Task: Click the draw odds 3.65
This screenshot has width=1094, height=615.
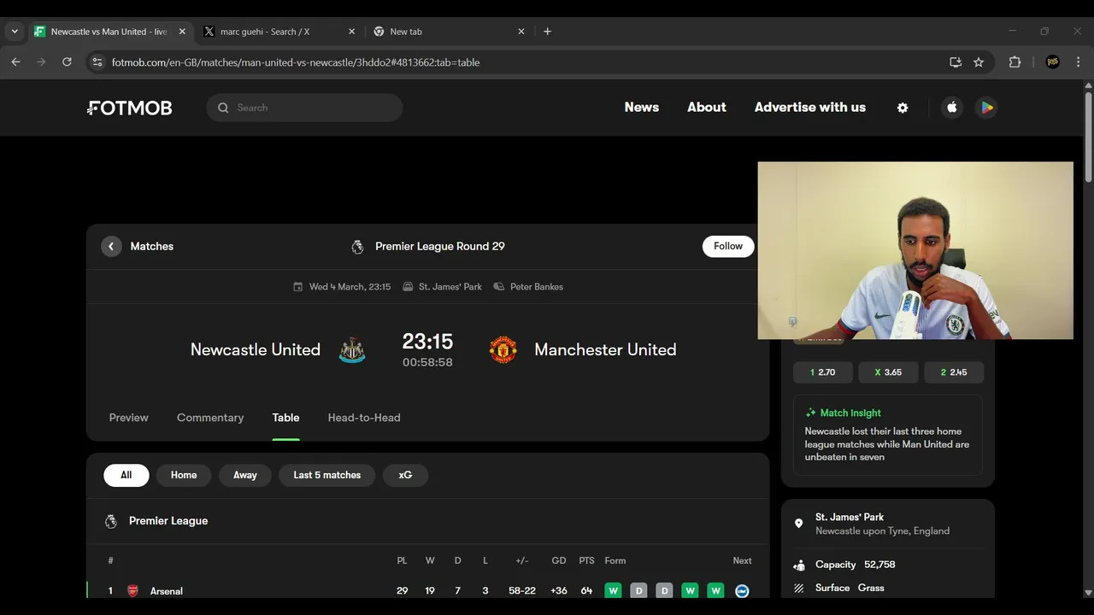Action: [x=888, y=372]
